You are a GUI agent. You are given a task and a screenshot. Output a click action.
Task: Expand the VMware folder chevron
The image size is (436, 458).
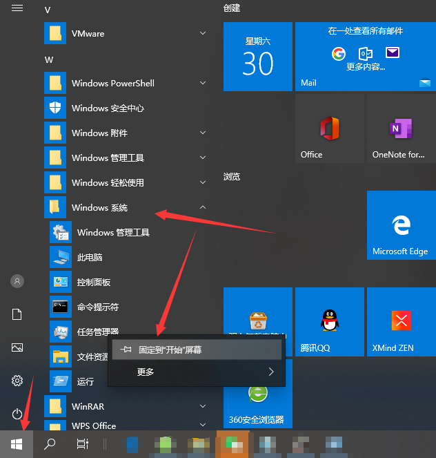tap(203, 33)
